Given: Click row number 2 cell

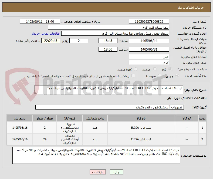Looking at the screenshot, I should [x=202, y=139].
